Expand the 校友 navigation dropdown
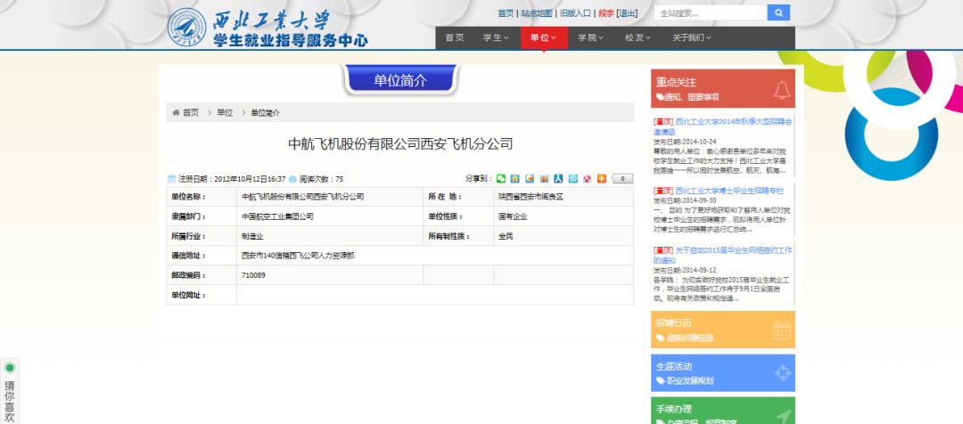This screenshot has height=424, width=963. coord(638,37)
